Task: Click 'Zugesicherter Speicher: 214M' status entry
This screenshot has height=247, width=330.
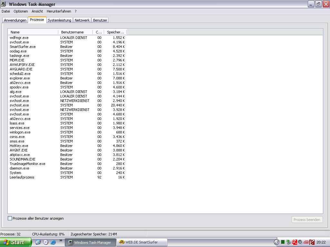Action: (94, 234)
